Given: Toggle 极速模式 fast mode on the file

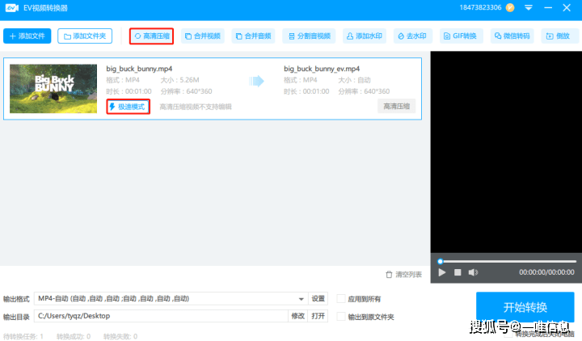Looking at the screenshot, I should coord(128,107).
